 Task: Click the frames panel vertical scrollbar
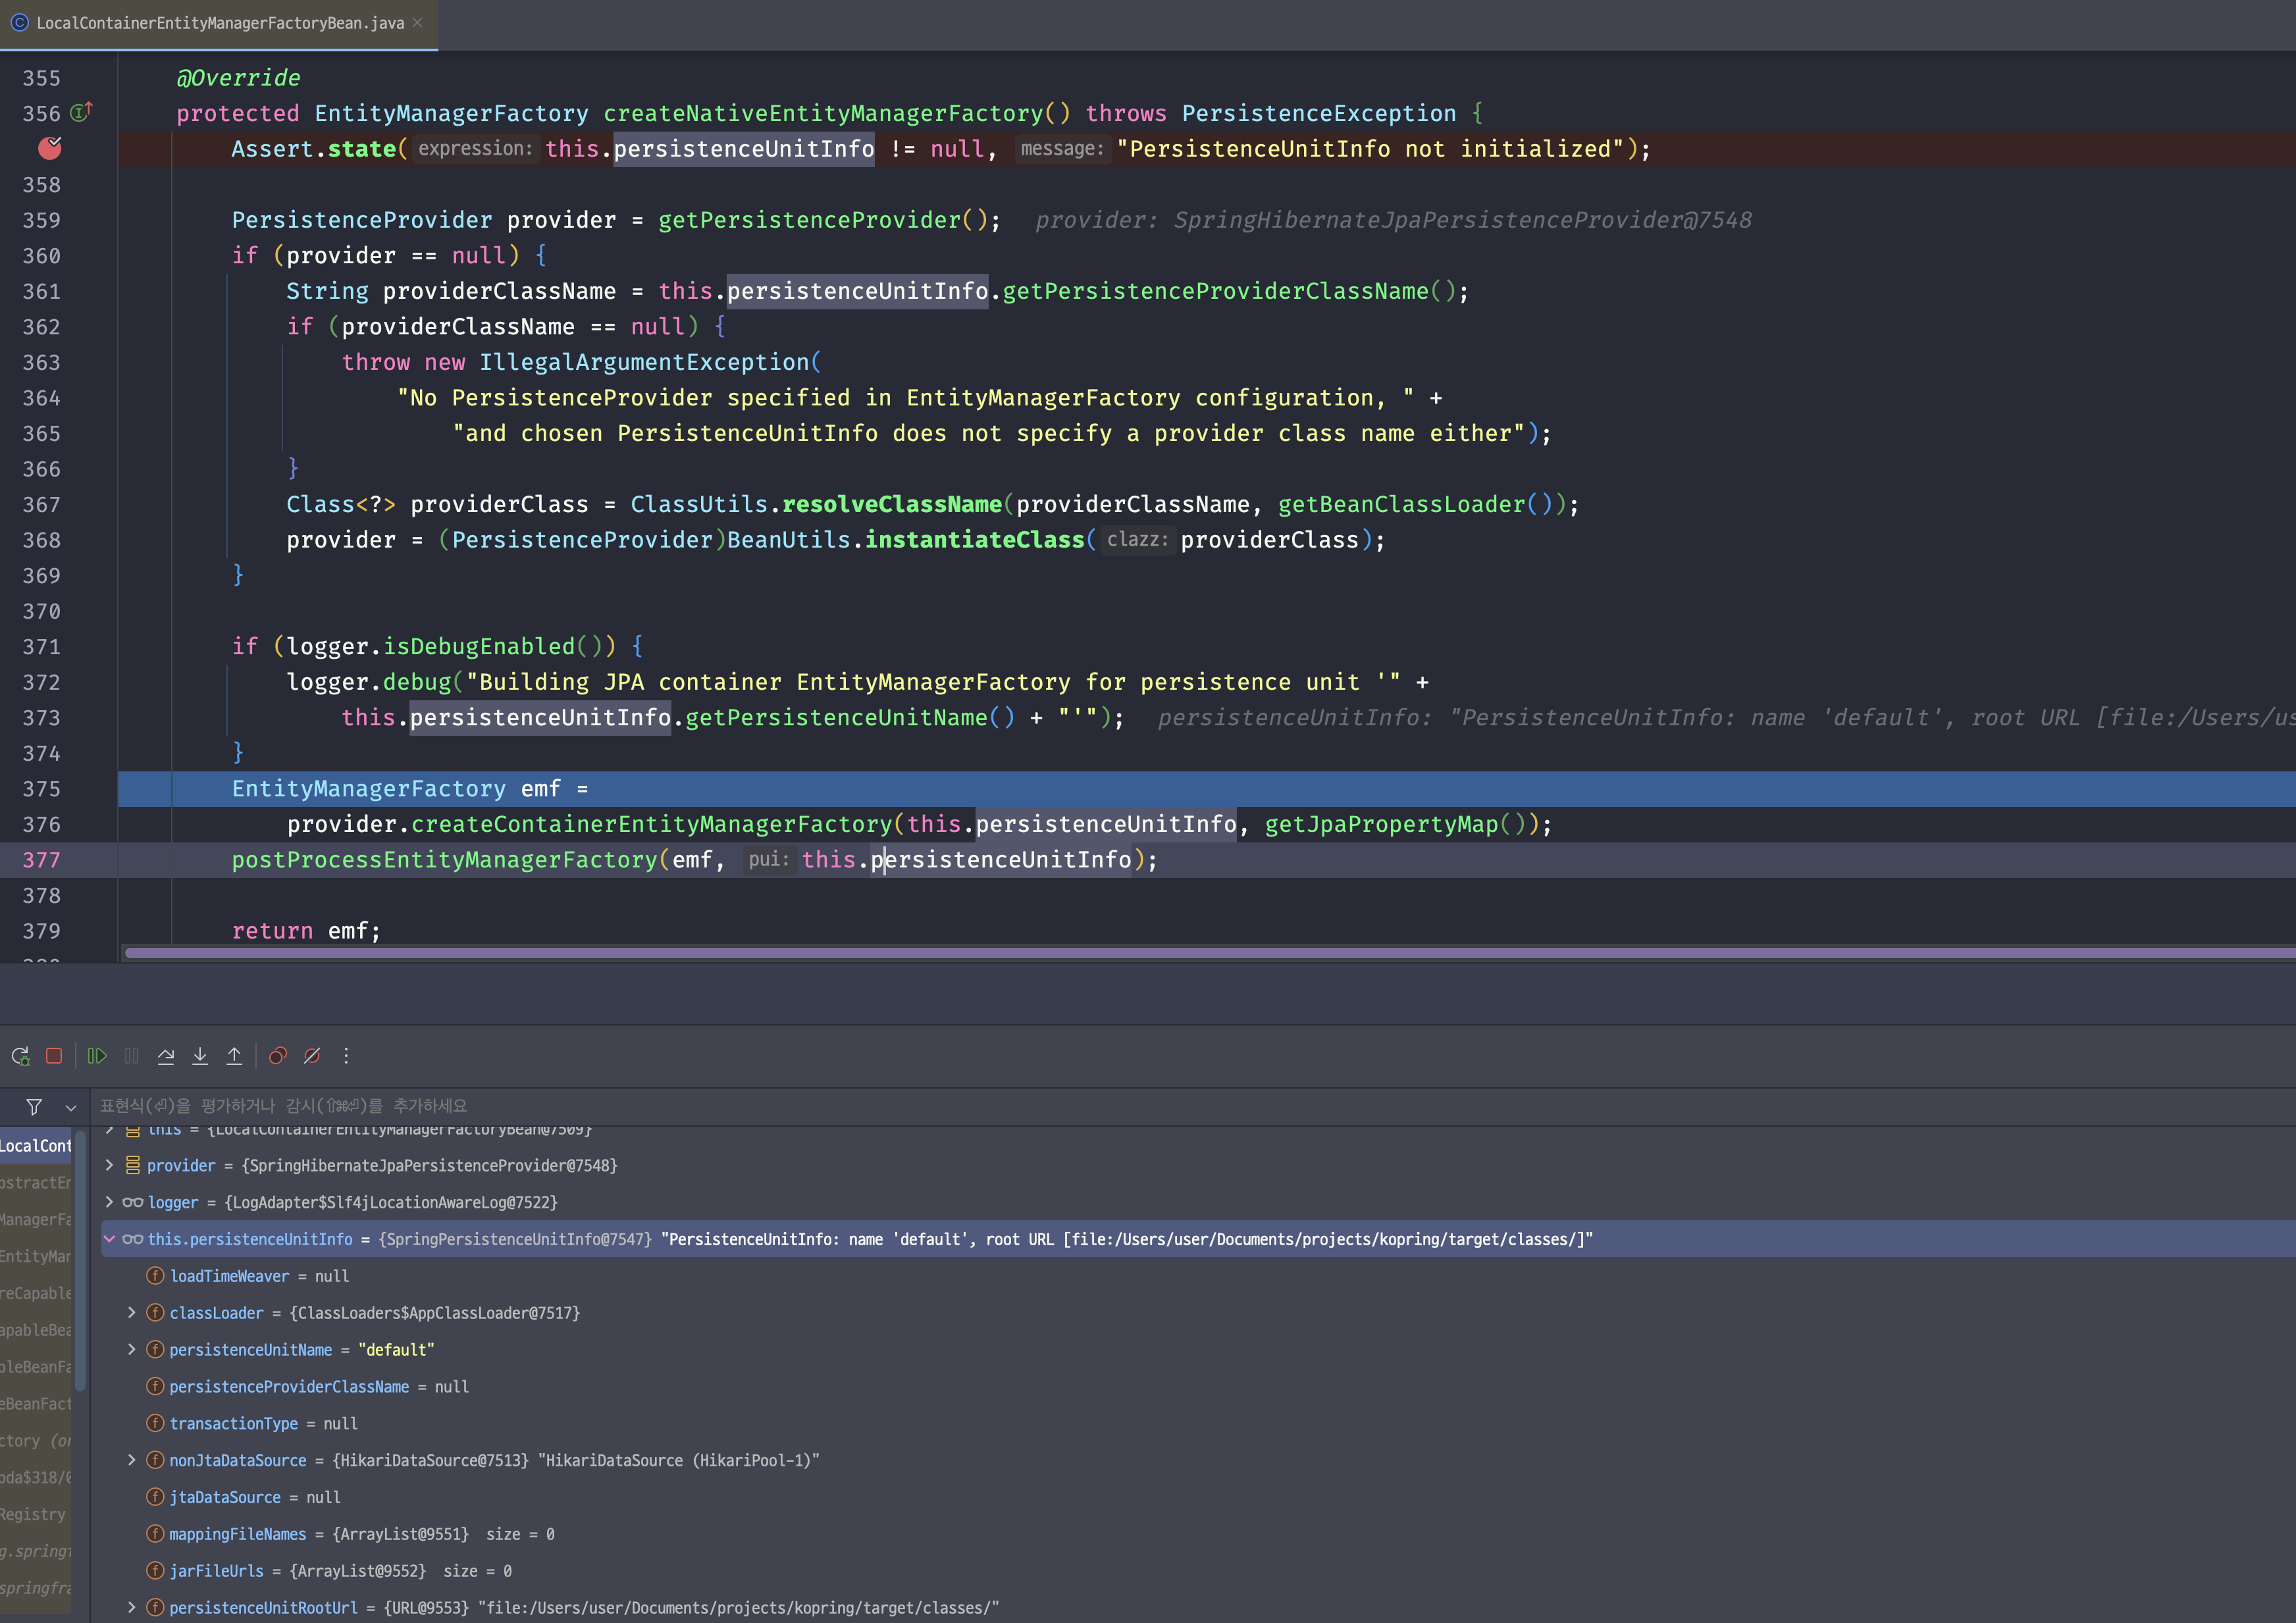[80, 1262]
